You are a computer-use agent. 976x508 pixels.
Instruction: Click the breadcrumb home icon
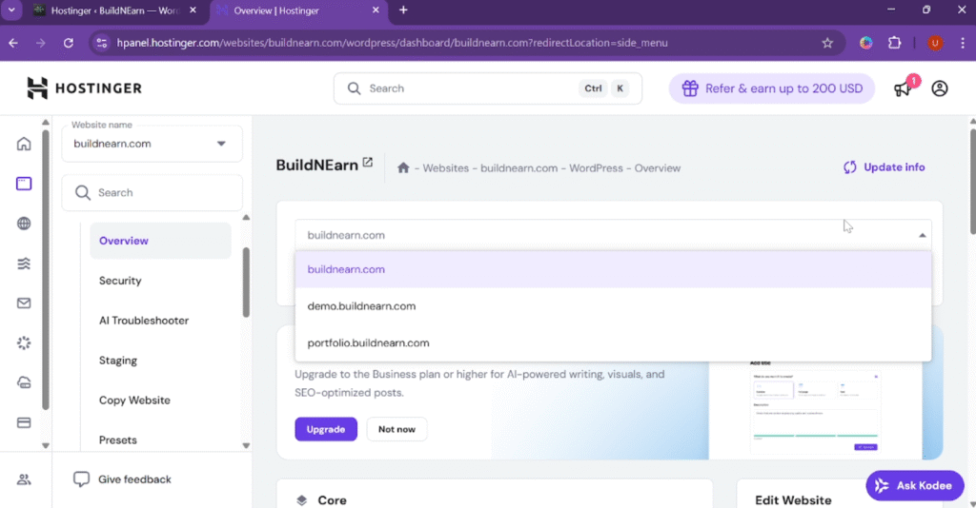click(x=403, y=168)
